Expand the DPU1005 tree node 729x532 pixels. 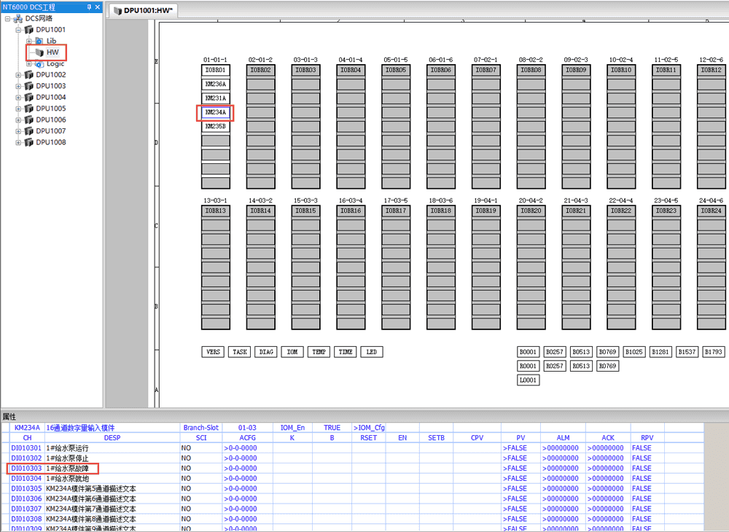tap(19, 109)
